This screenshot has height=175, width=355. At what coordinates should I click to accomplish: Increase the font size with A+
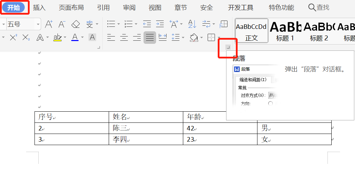(x=49, y=24)
